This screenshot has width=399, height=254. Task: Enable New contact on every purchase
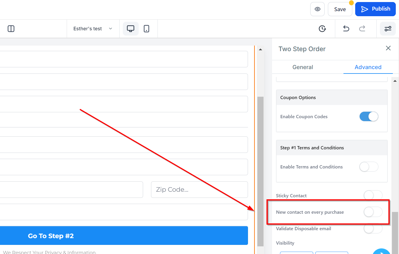(x=373, y=212)
